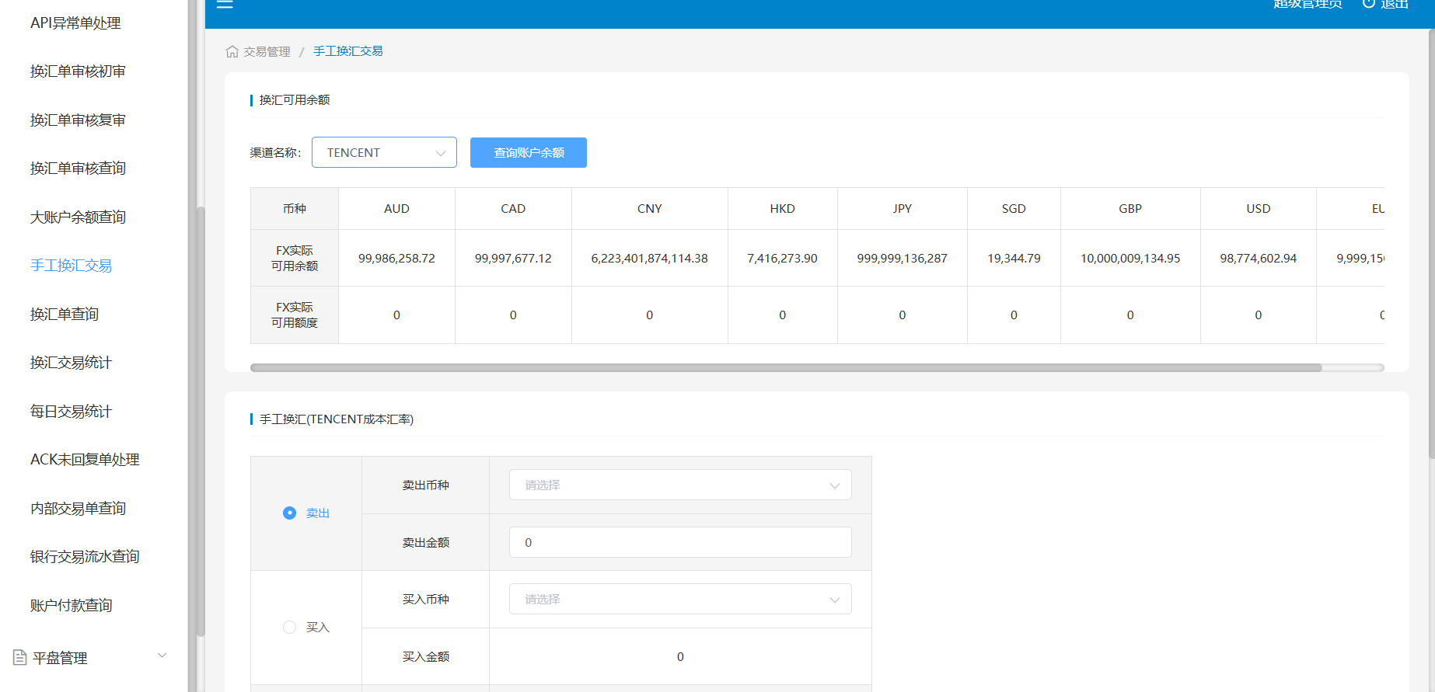The width and height of the screenshot is (1435, 692).
Task: Click the CAD column header
Action: [513, 209]
